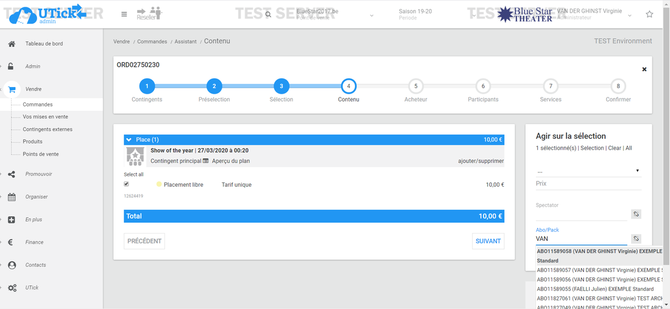Click the link icon beside Spectator field
The height and width of the screenshot is (309, 670).
pyautogui.click(x=636, y=214)
